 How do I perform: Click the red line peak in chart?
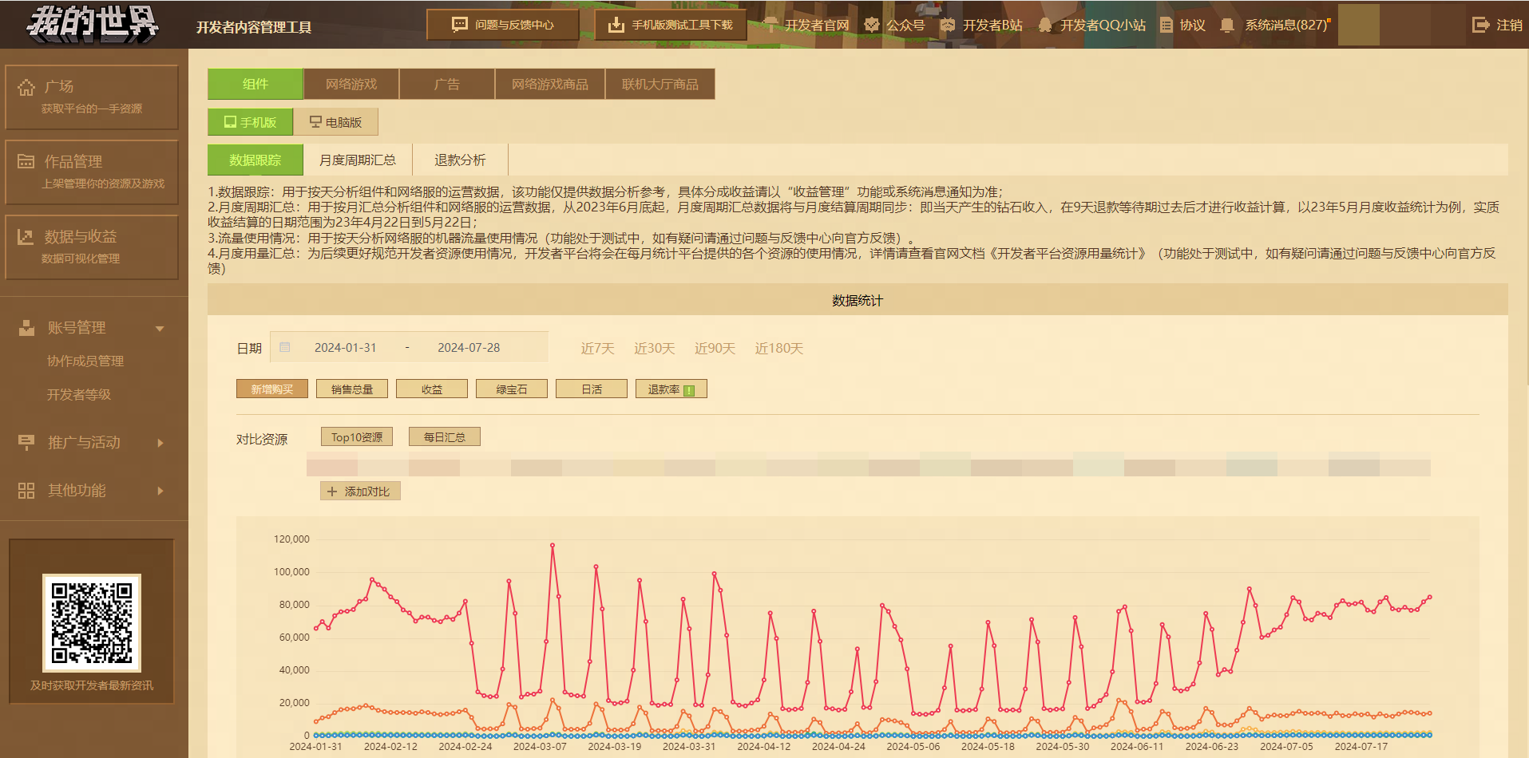point(553,546)
